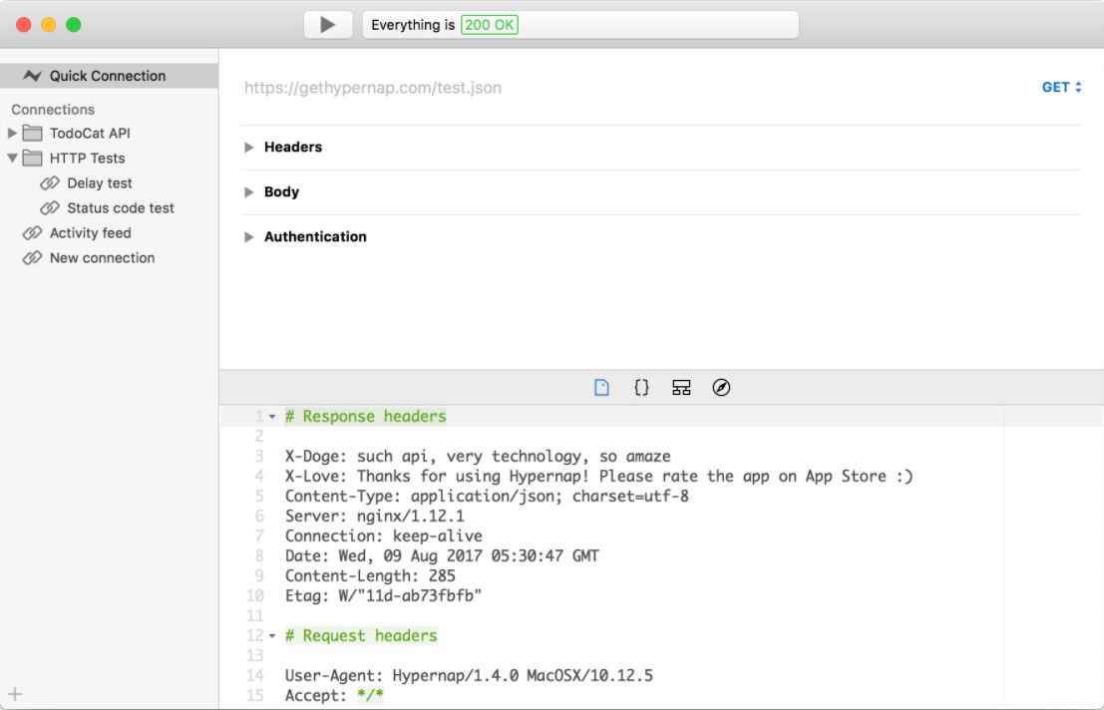
Task: Click line number 5 in gutter
Action: (x=260, y=497)
